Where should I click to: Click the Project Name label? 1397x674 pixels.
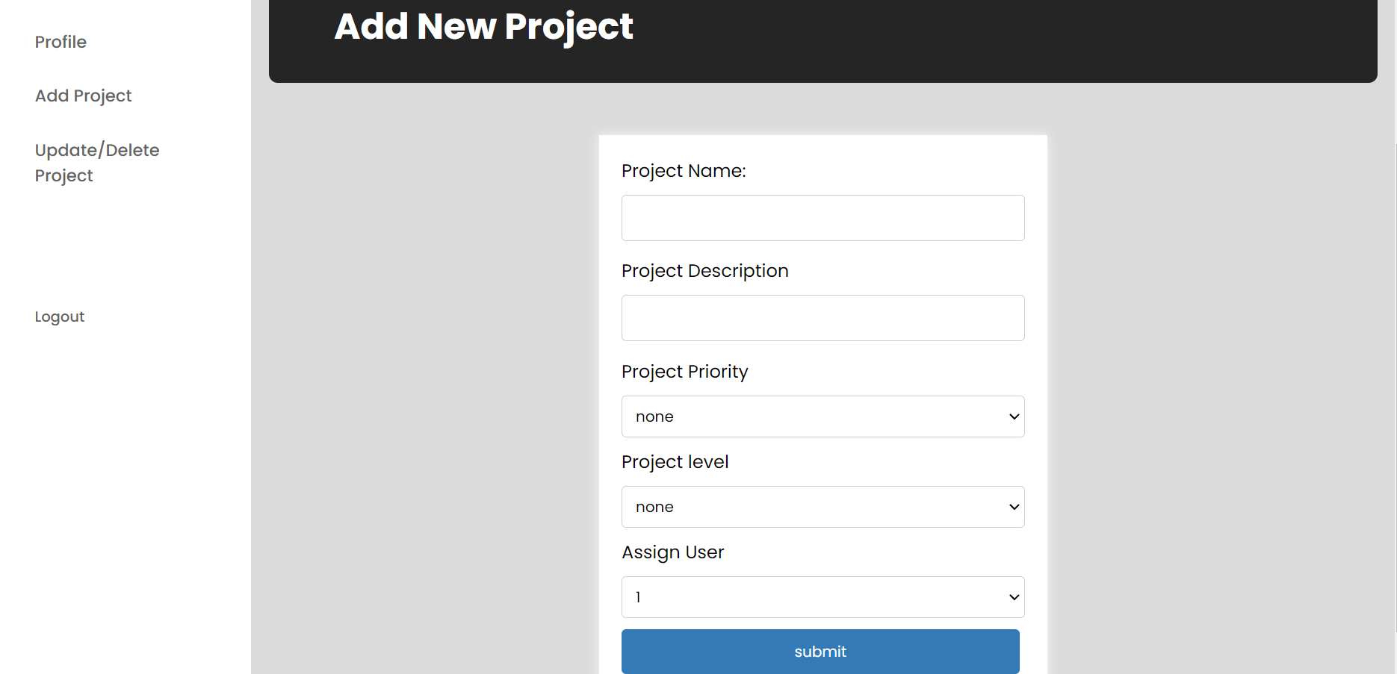[684, 171]
